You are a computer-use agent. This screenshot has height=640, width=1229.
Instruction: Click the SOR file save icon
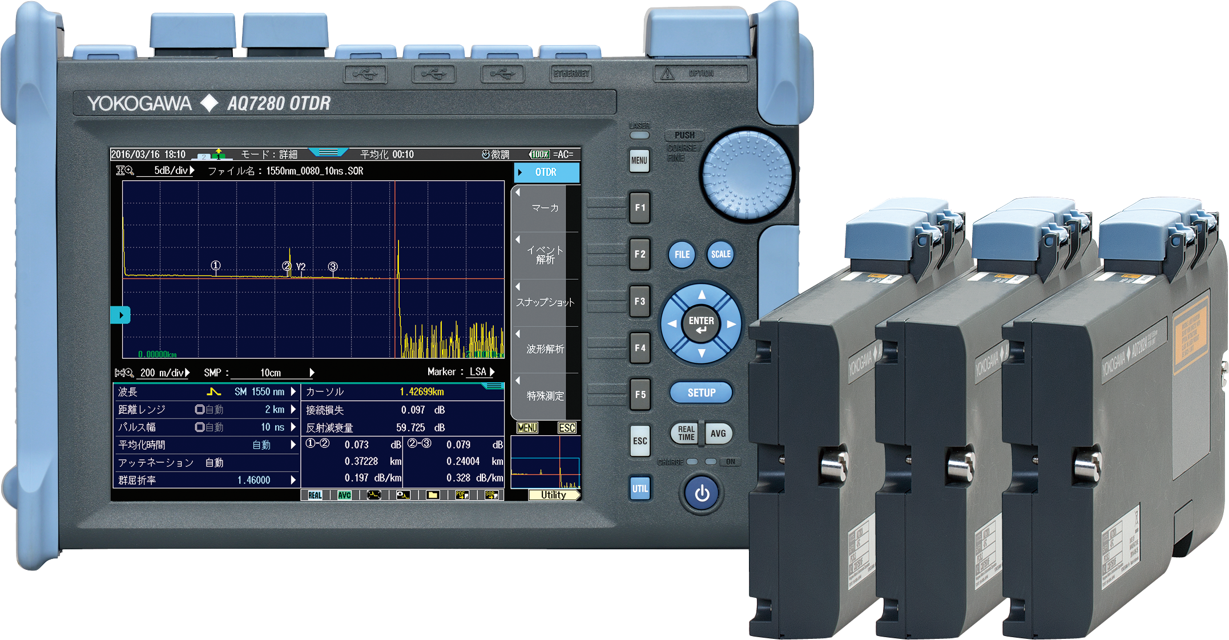coord(491,495)
